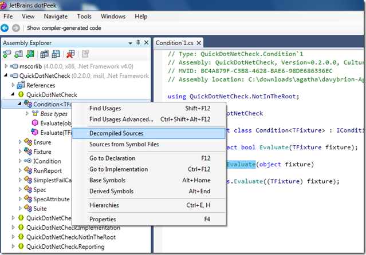Open the View menu
This screenshot has height=255, width=366.
coord(28,17)
